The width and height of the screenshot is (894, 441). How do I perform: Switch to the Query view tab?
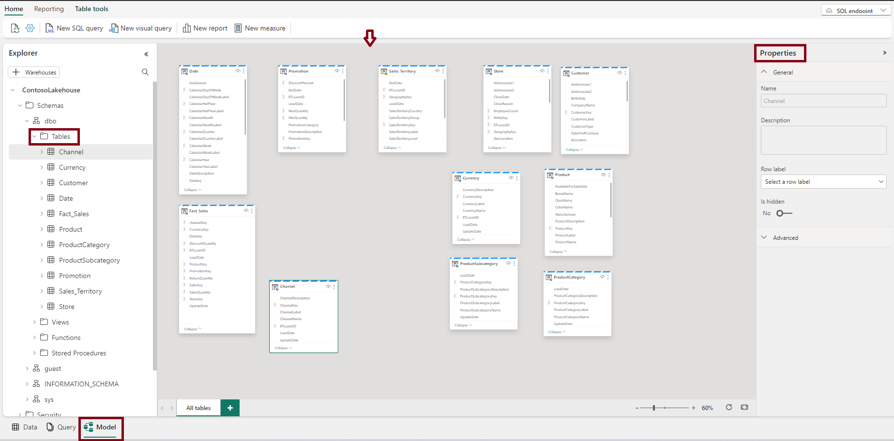(x=61, y=427)
